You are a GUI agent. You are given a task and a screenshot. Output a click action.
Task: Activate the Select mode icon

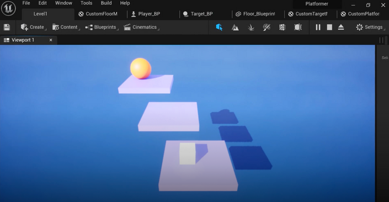(219, 27)
